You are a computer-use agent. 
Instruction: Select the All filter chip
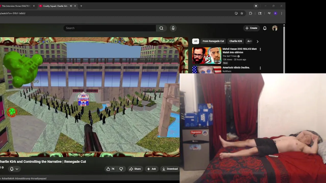click(x=196, y=41)
